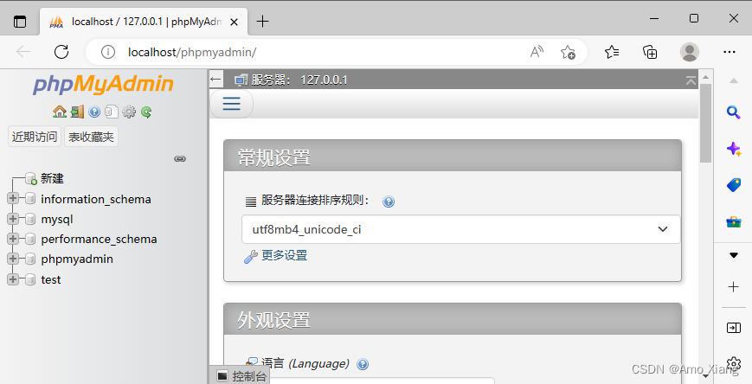Add sidebar app plus icon
Image resolution: width=752 pixels, height=384 pixels.
tap(733, 286)
